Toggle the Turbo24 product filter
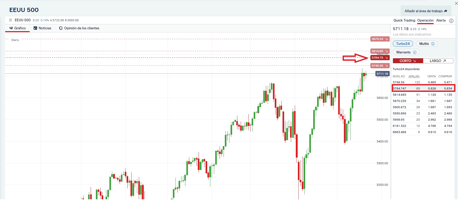Screen dimensions: 458x205 tap(403, 44)
